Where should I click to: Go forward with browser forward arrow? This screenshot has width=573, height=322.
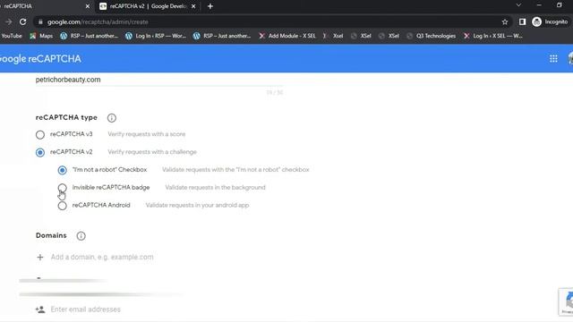tap(8, 21)
